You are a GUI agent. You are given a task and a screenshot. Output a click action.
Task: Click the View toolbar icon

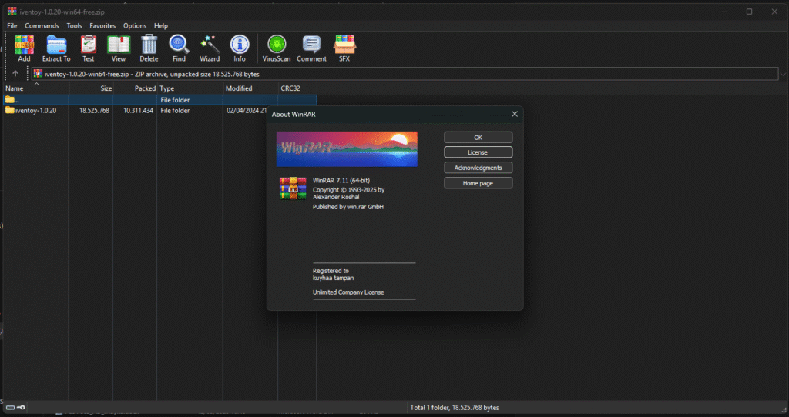[x=118, y=48]
